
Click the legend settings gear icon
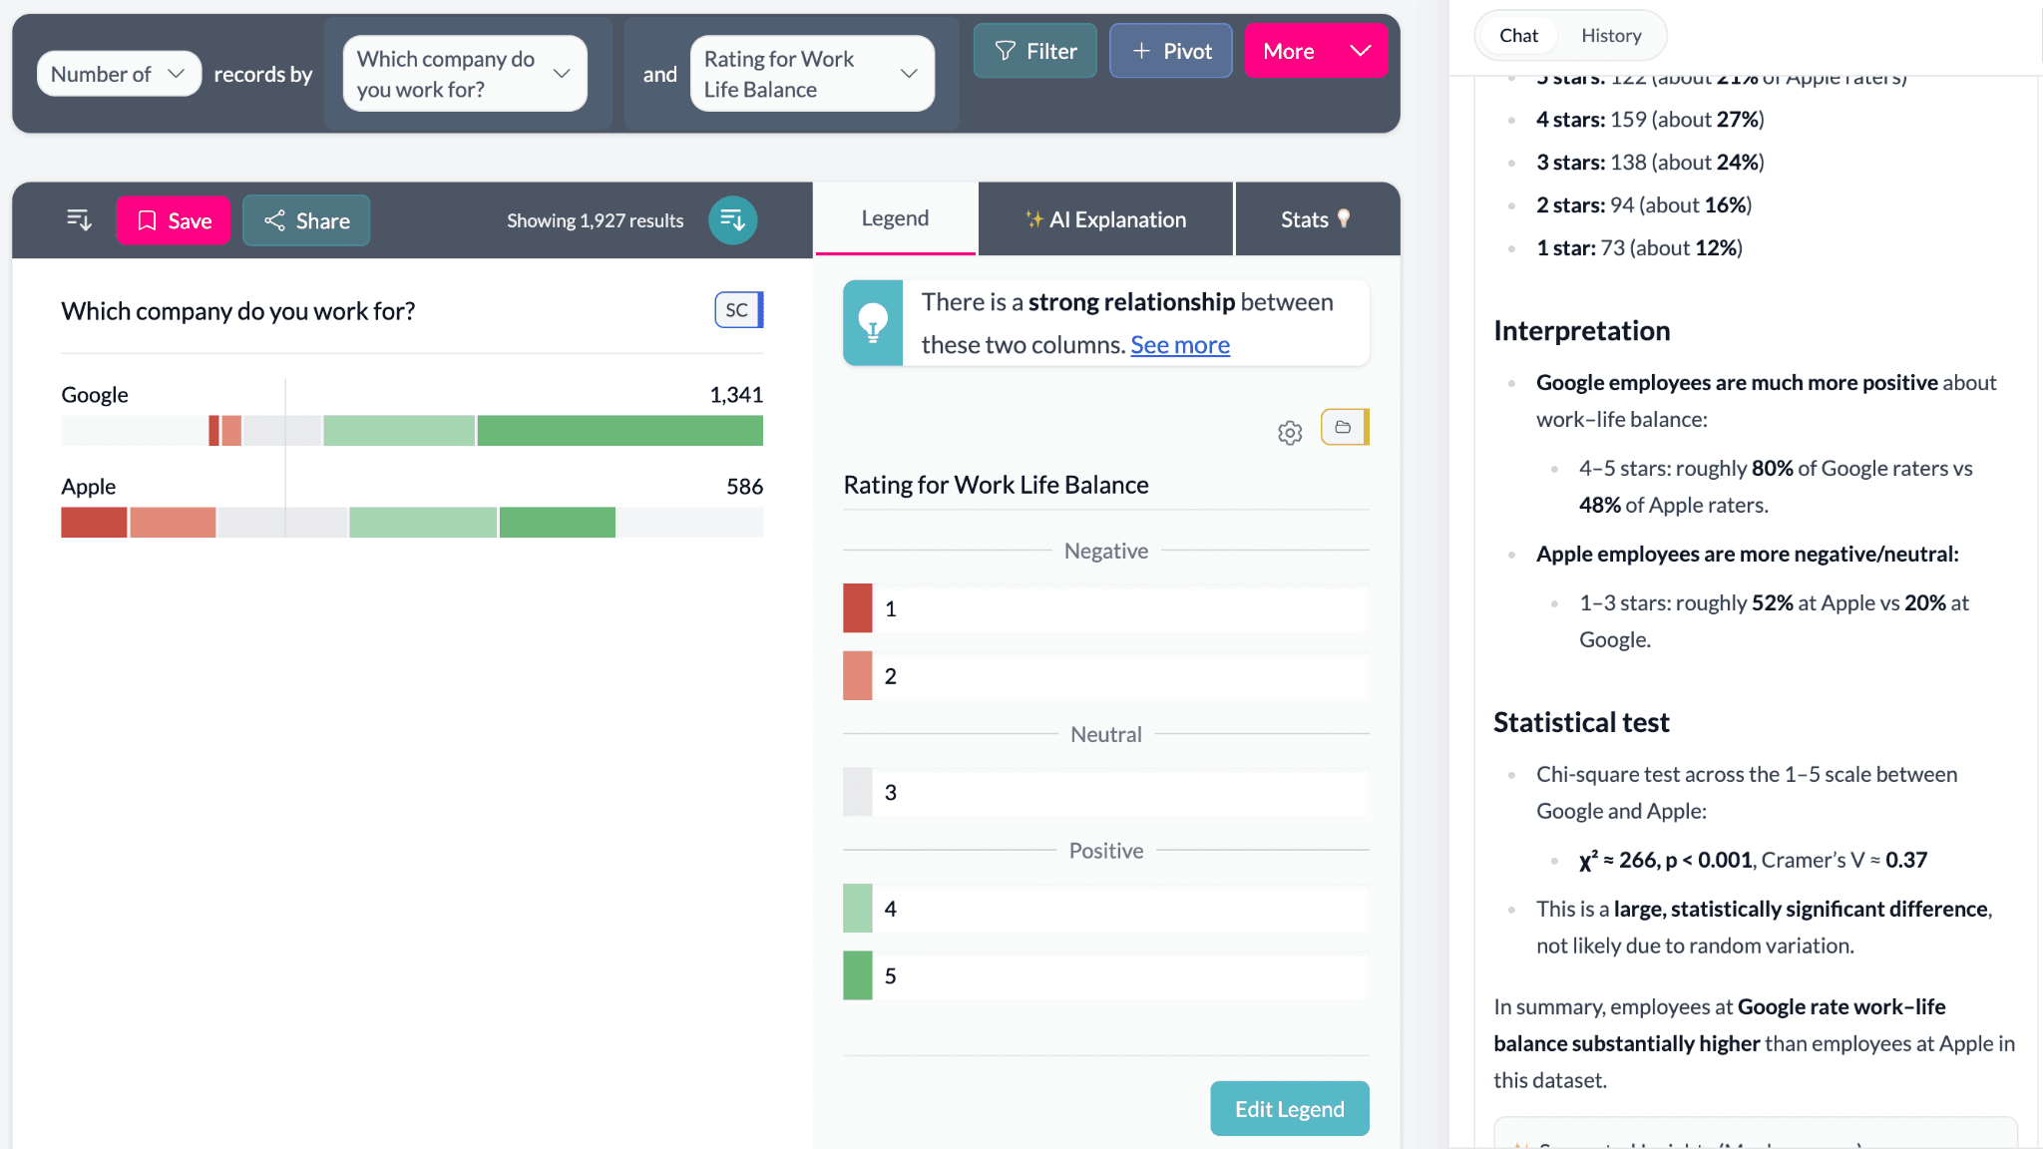(x=1290, y=433)
